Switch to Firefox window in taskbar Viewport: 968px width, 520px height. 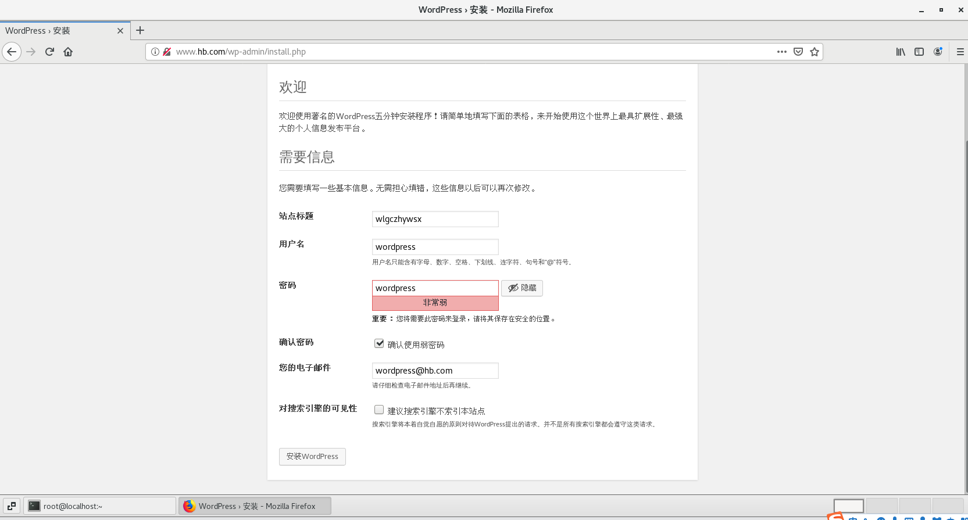pos(255,506)
